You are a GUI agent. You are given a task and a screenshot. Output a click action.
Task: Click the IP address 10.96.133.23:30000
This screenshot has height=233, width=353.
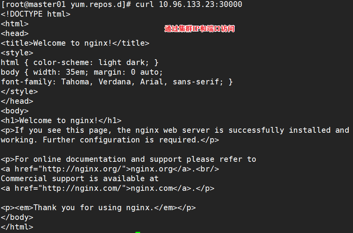pyautogui.click(x=200, y=5)
